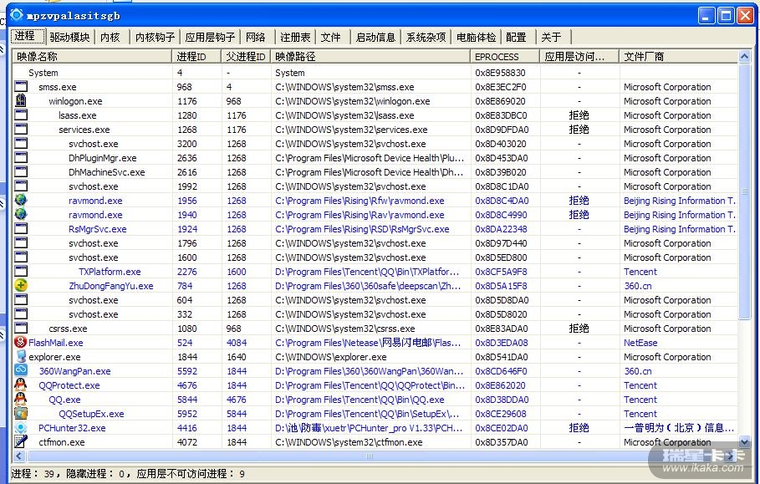Click the horizontal scrollbar left arrow

[x=19, y=456]
